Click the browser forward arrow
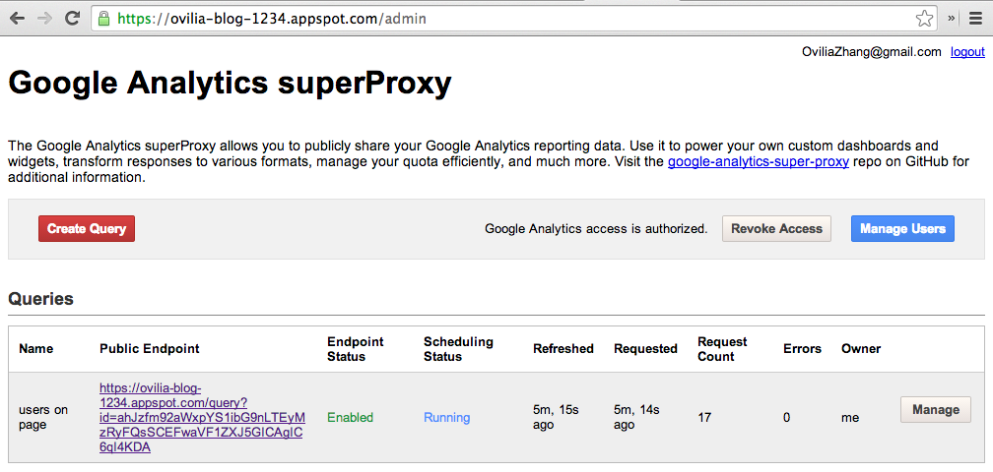This screenshot has height=472, width=993. [44, 19]
